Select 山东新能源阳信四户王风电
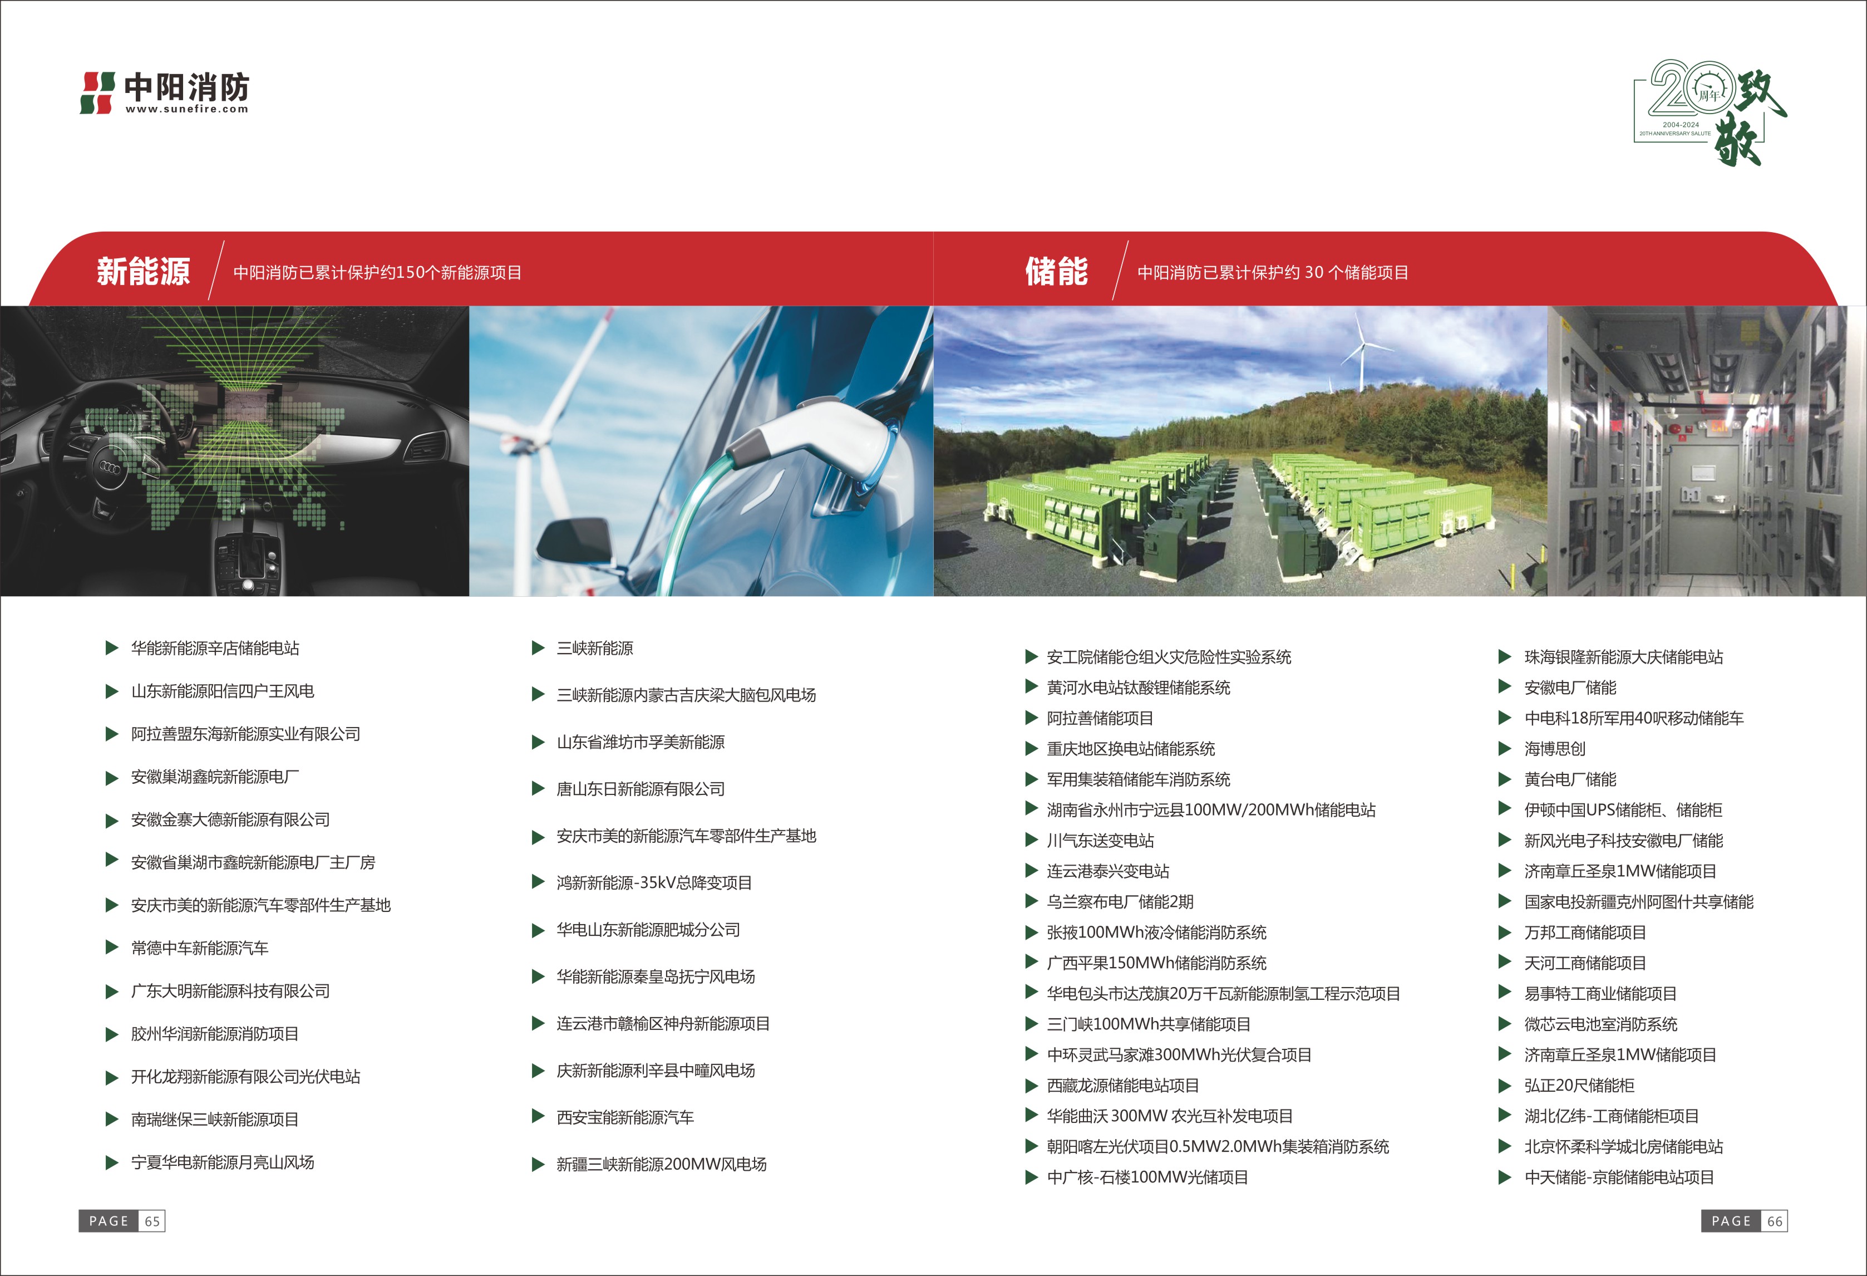Viewport: 1867px width, 1276px height. point(223,691)
